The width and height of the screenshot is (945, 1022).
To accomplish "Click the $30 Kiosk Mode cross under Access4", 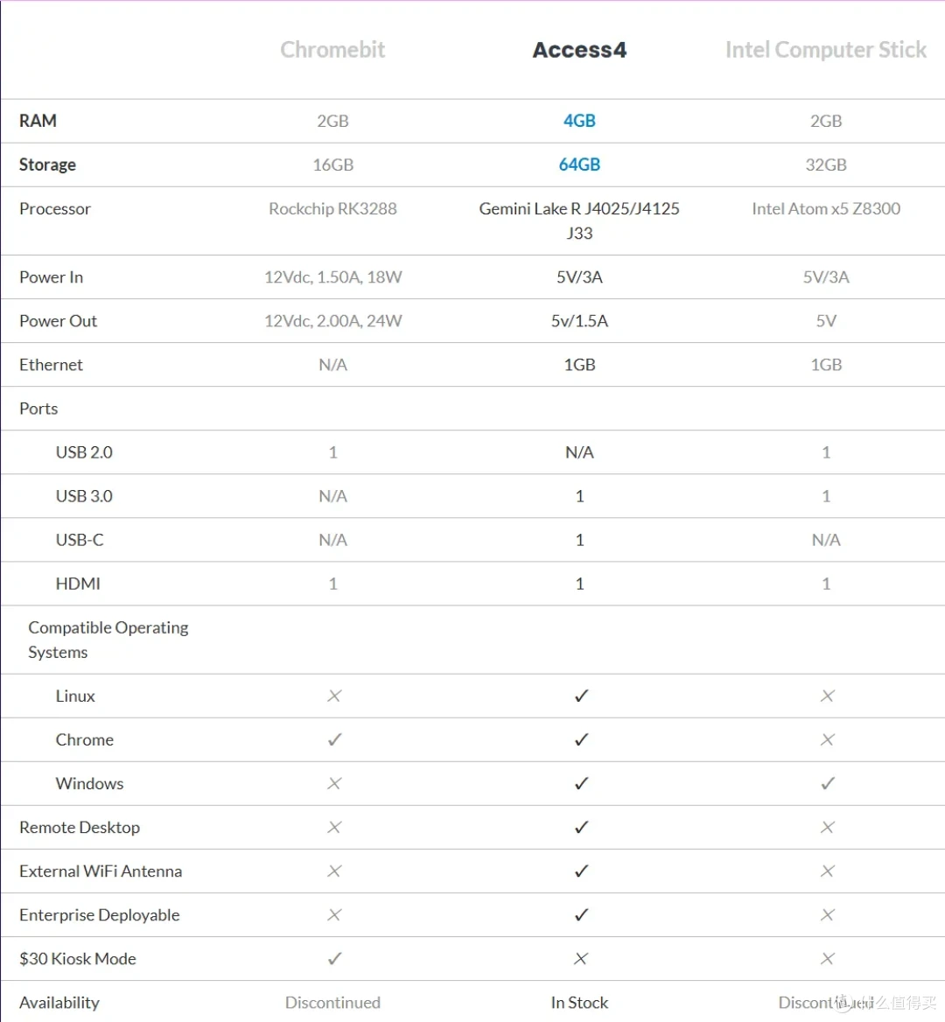I will 581,959.
